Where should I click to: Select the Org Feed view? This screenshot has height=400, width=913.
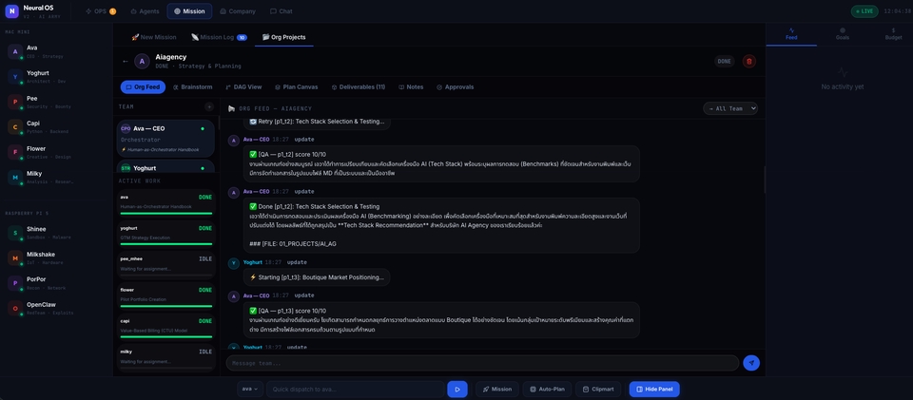coord(144,86)
